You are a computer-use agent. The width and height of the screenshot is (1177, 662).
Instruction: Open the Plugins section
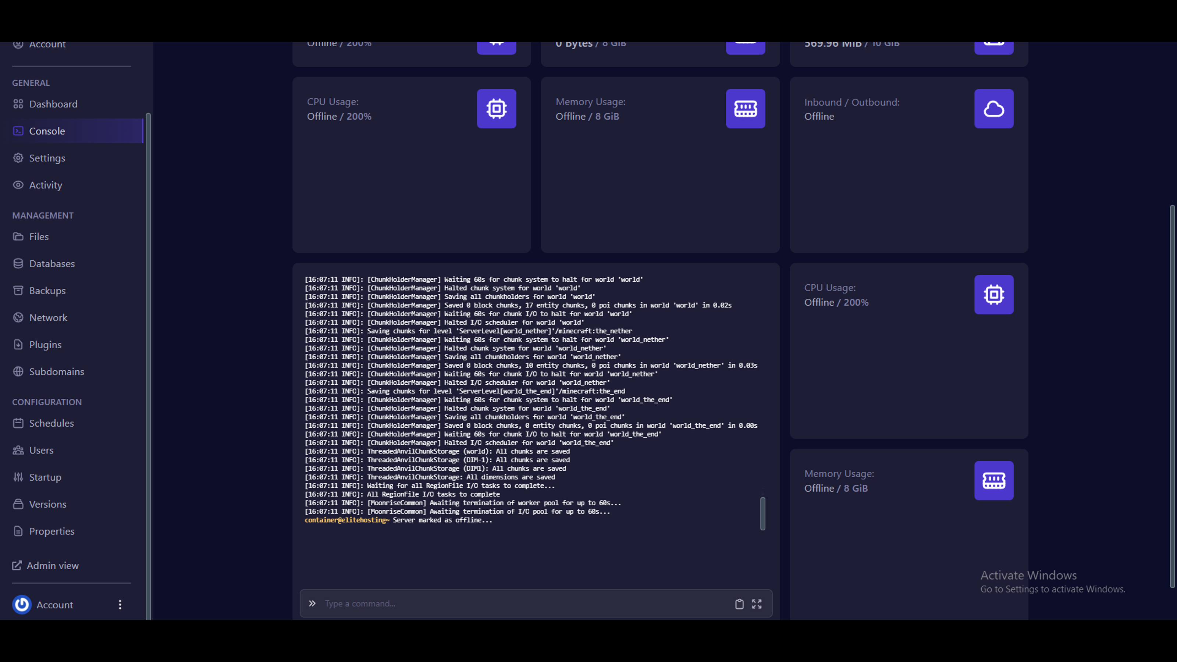(x=45, y=345)
